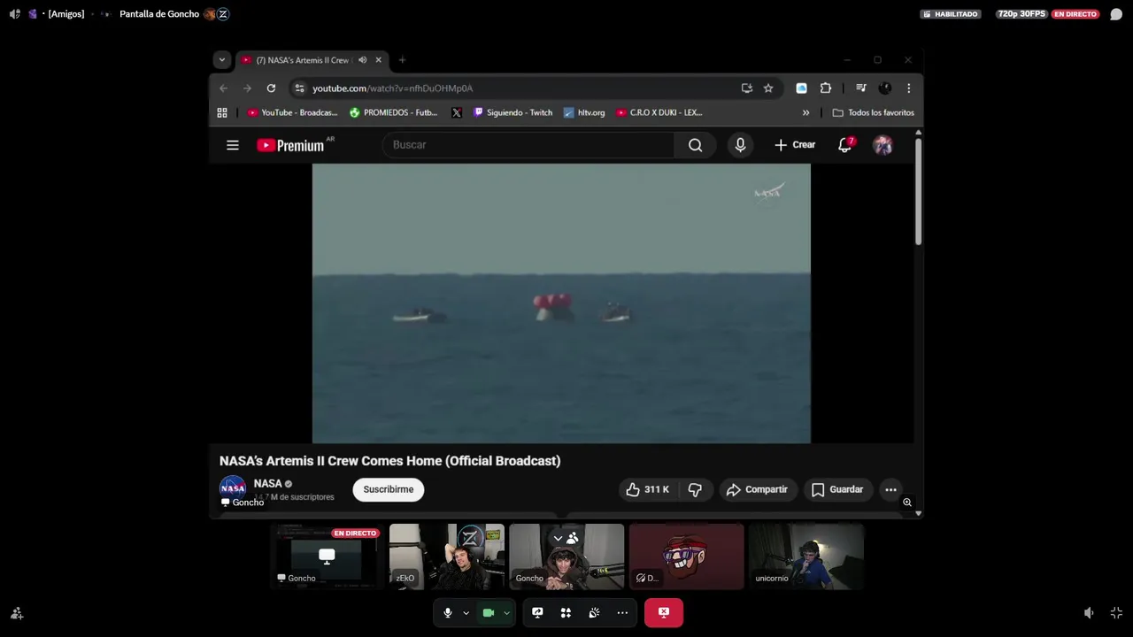Click the Crear create button

pos(795,145)
